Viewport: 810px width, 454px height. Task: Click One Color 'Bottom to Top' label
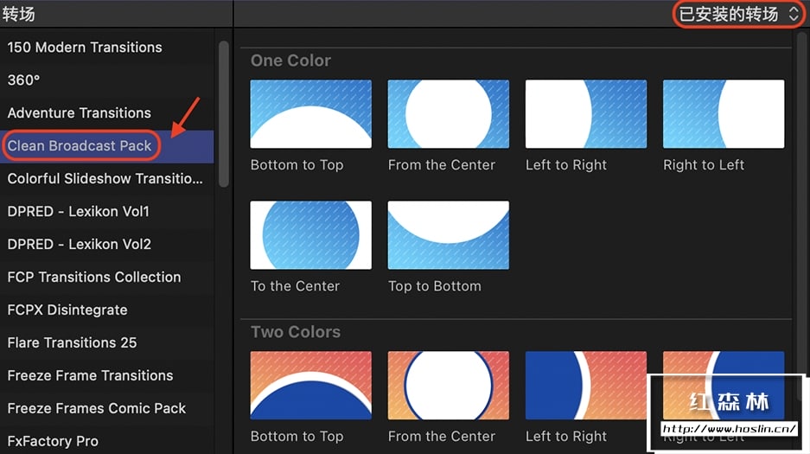(297, 165)
